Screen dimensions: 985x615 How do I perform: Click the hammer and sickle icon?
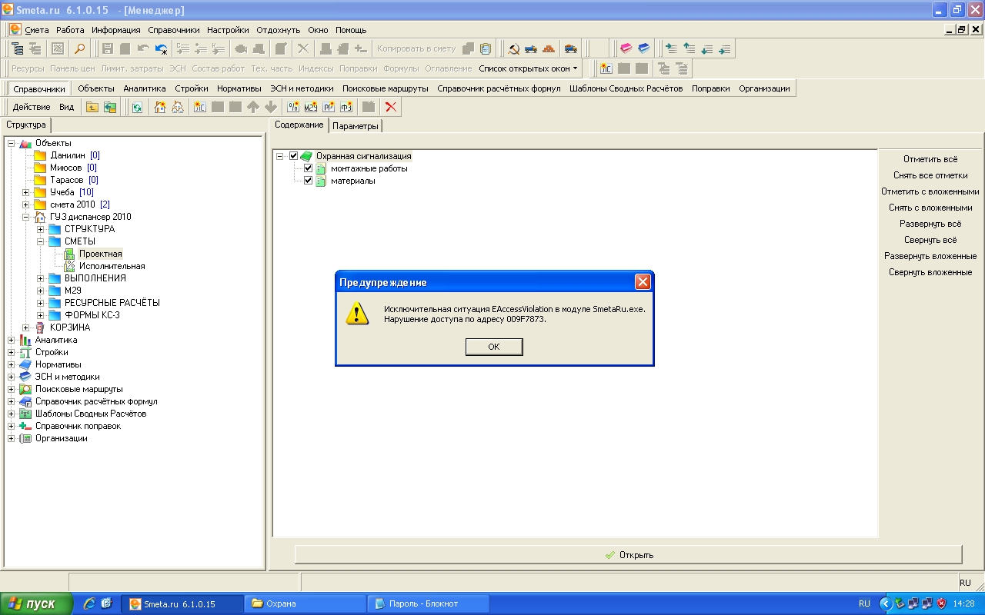(x=513, y=48)
